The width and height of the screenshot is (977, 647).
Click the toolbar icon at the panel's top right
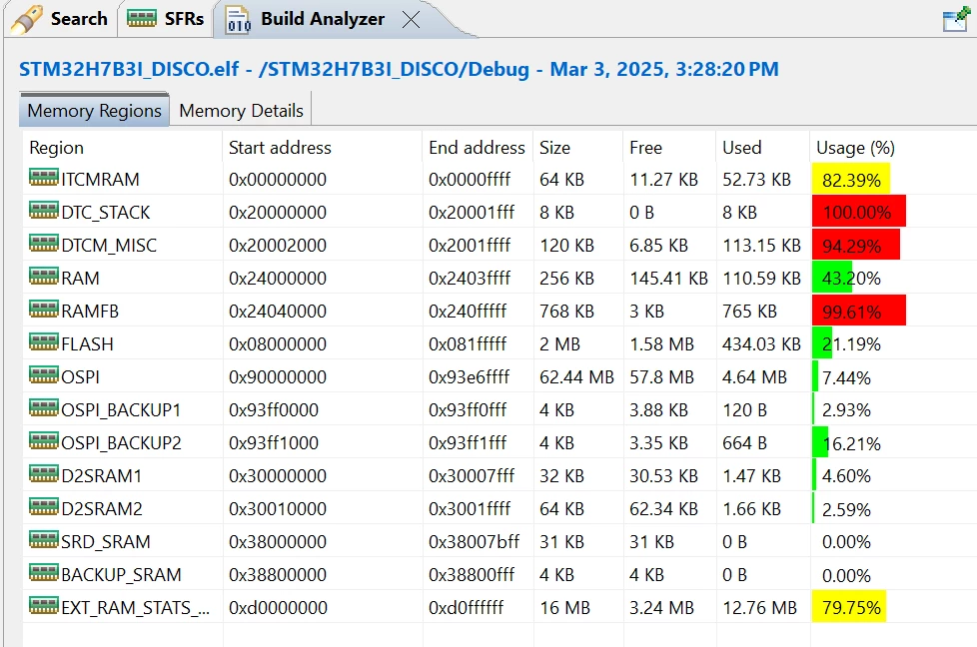click(955, 19)
